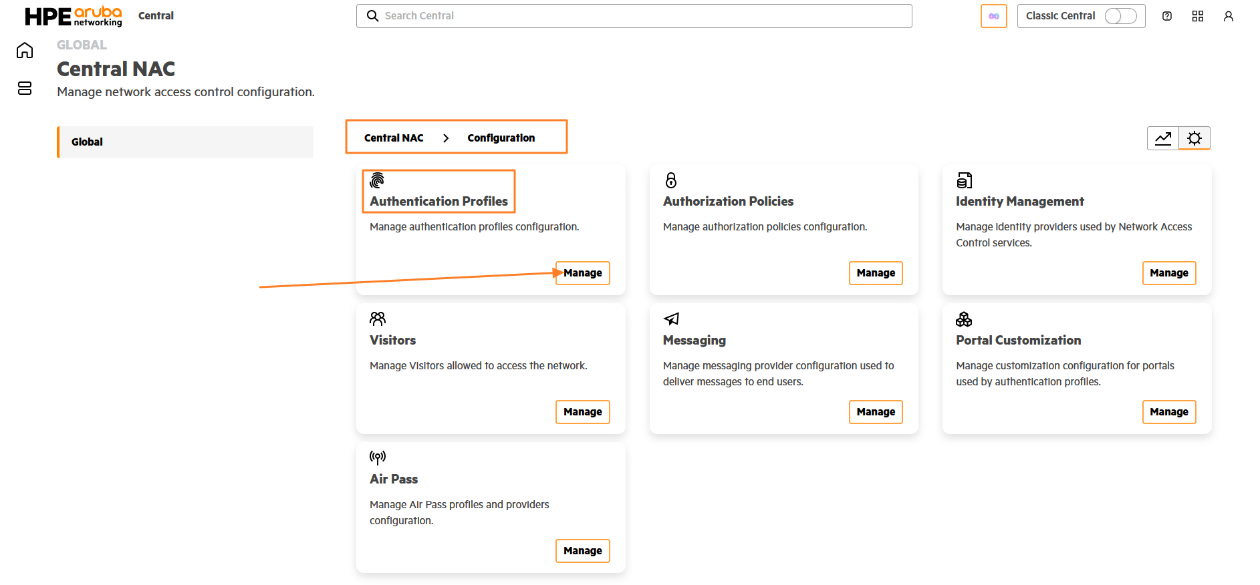Open the Home icon in left sidebar
The height and width of the screenshot is (585, 1260).
(25, 51)
